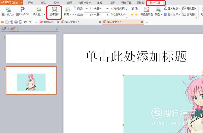
Task: Increase contrast using the contrast-up icon
Action: coord(132,9)
